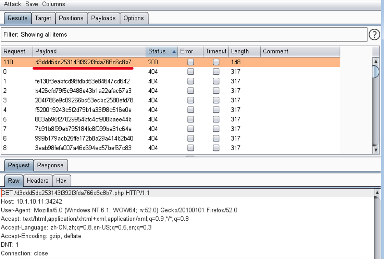Switch to the Hex view tab
The height and width of the screenshot is (259, 384).
pos(61,181)
